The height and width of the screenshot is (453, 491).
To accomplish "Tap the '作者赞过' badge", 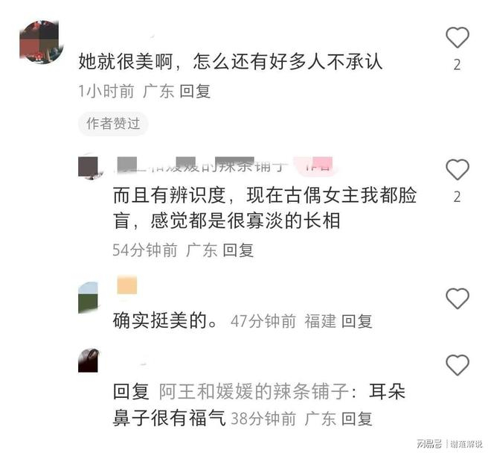I will pyautogui.click(x=113, y=124).
